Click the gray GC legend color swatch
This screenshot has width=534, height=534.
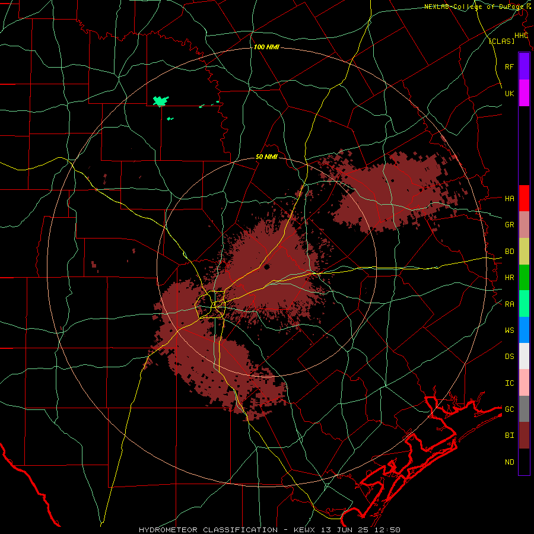(x=524, y=409)
